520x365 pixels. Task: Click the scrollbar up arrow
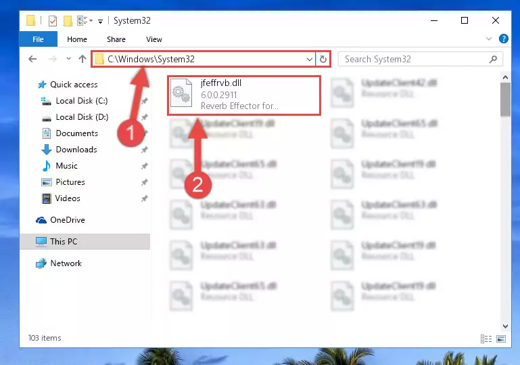tap(505, 77)
